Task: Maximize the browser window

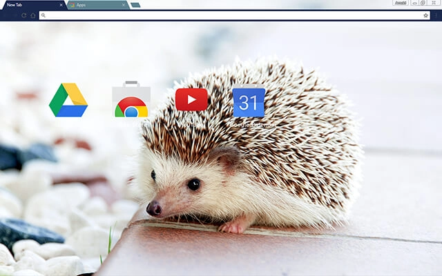Action: [423, 3]
